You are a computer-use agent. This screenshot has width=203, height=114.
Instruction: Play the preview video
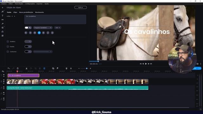[146, 64]
